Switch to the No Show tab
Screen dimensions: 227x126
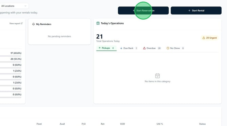(x=175, y=48)
